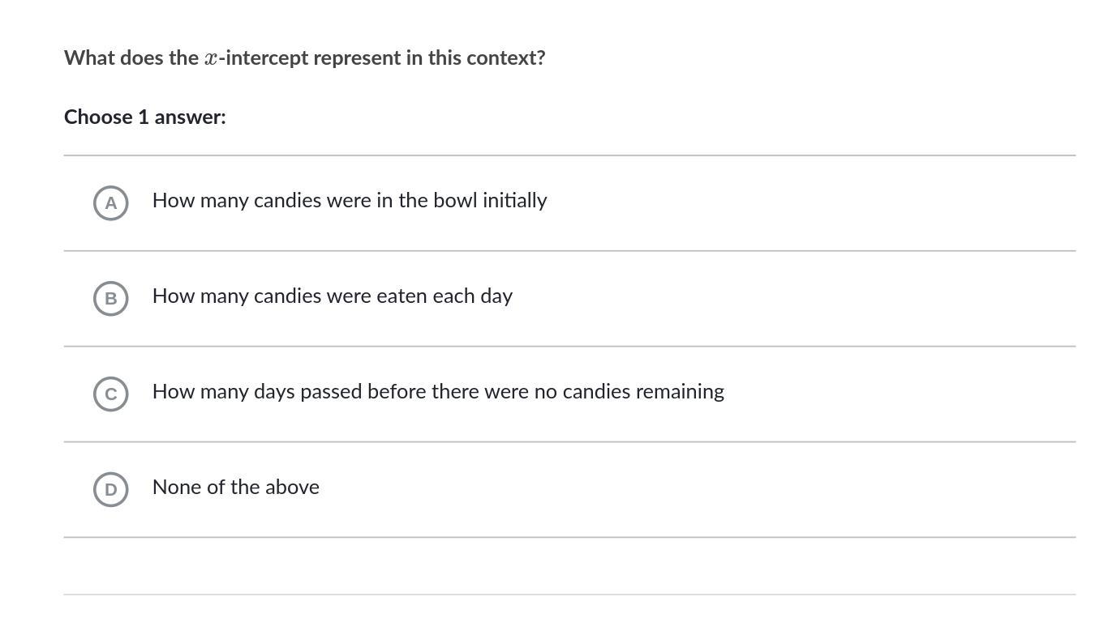Click 'How many candies were in the bowl initially' text
The height and width of the screenshot is (622, 1108).
(x=349, y=200)
